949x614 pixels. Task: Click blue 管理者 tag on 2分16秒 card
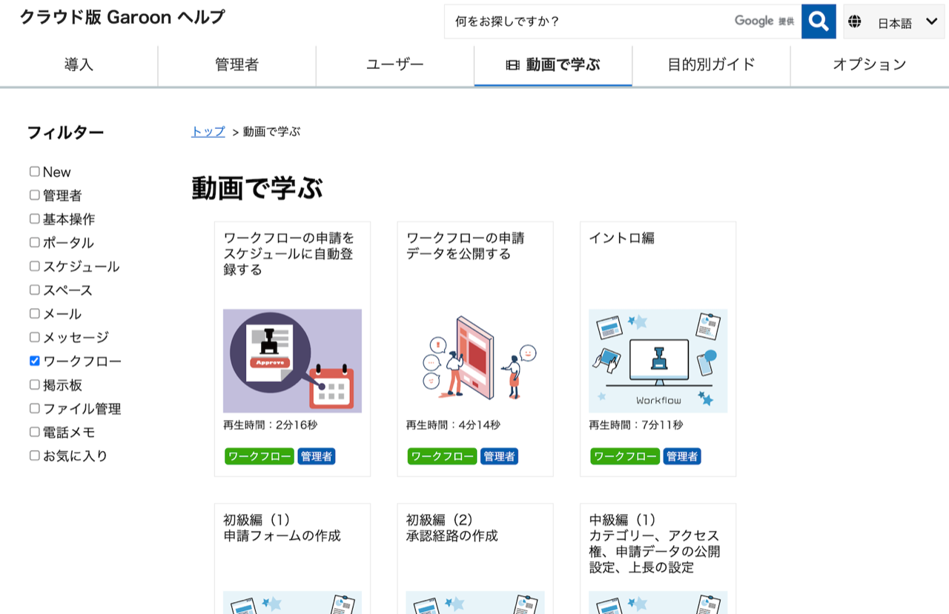(x=317, y=456)
